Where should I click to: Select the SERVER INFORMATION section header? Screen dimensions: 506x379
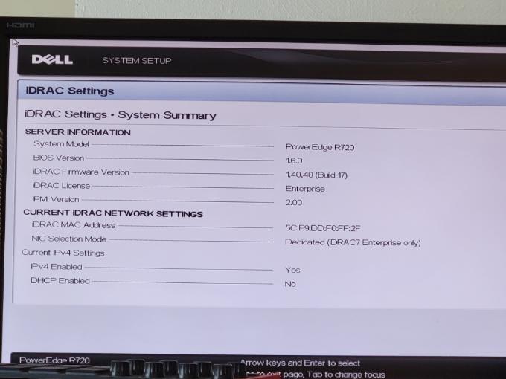[x=77, y=132]
